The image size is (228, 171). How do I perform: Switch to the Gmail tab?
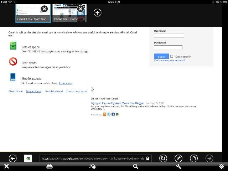(x=33, y=14)
